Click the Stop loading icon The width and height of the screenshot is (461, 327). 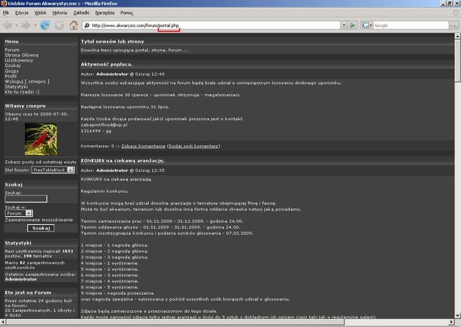[59, 25]
